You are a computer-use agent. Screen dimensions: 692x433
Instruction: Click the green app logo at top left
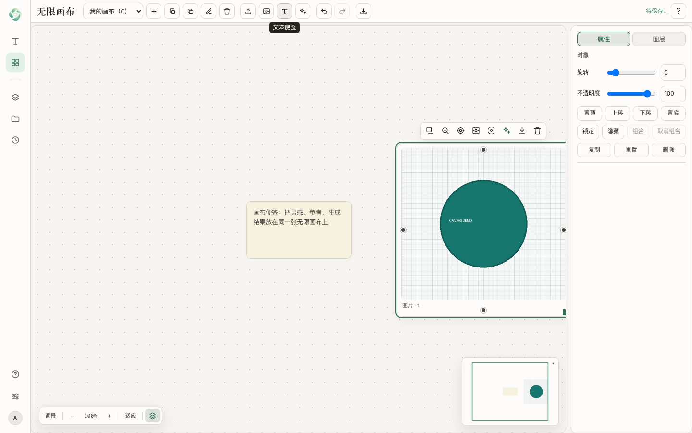pyautogui.click(x=15, y=14)
